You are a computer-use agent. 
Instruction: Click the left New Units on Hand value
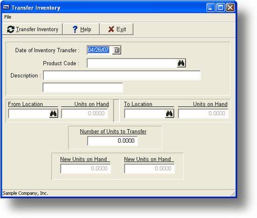85,169
